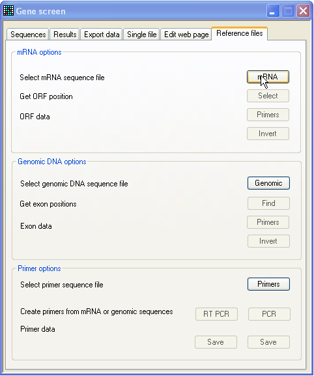Click Select button for ORF position

point(268,96)
